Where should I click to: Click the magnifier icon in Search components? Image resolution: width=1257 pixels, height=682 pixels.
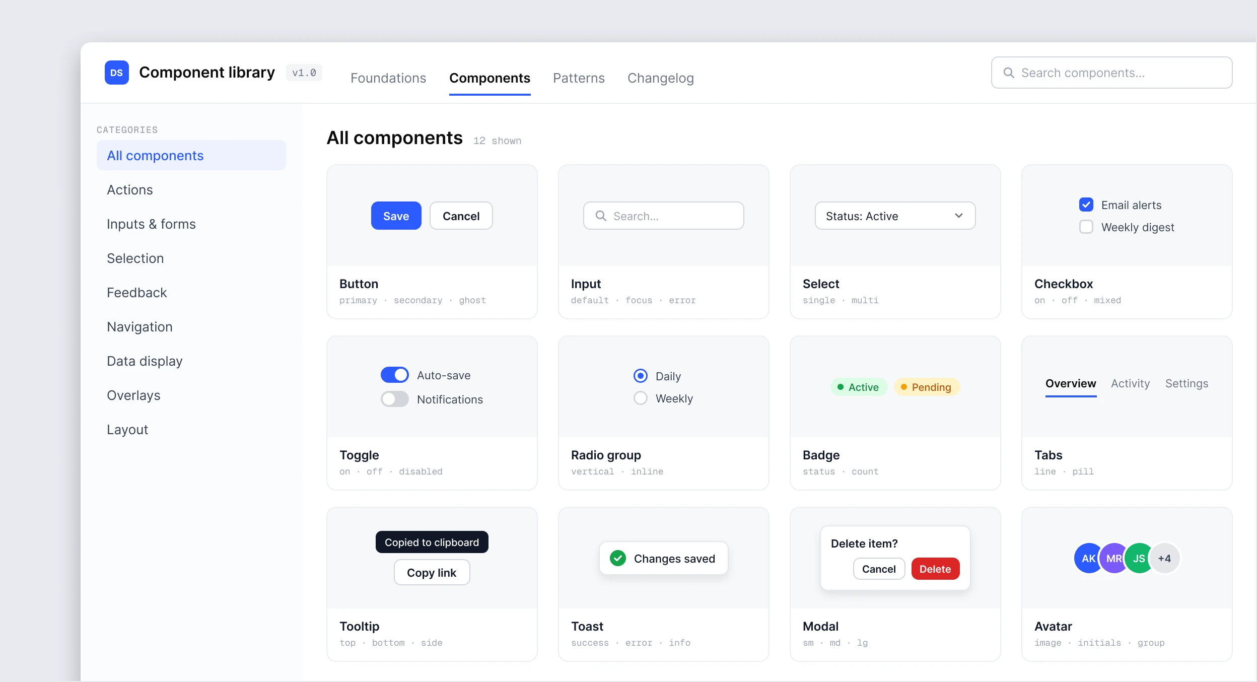tap(1009, 73)
